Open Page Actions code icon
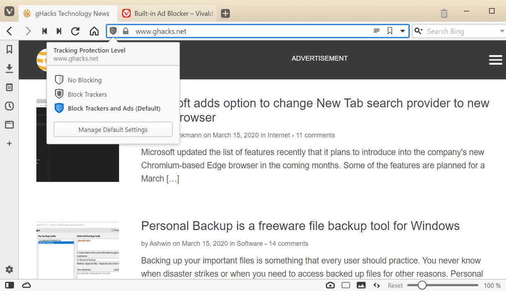The height and width of the screenshot is (291, 506). tap(377, 285)
